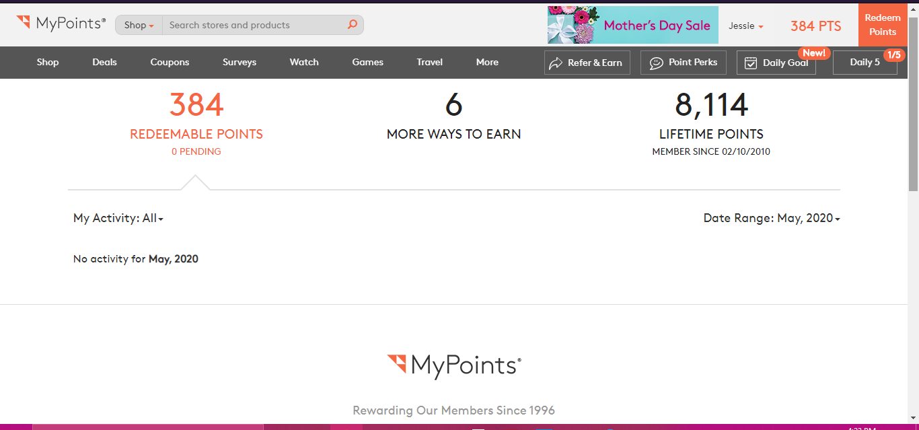The image size is (919, 430).
Task: Click the Daily Goal calendar icon
Action: (x=751, y=63)
